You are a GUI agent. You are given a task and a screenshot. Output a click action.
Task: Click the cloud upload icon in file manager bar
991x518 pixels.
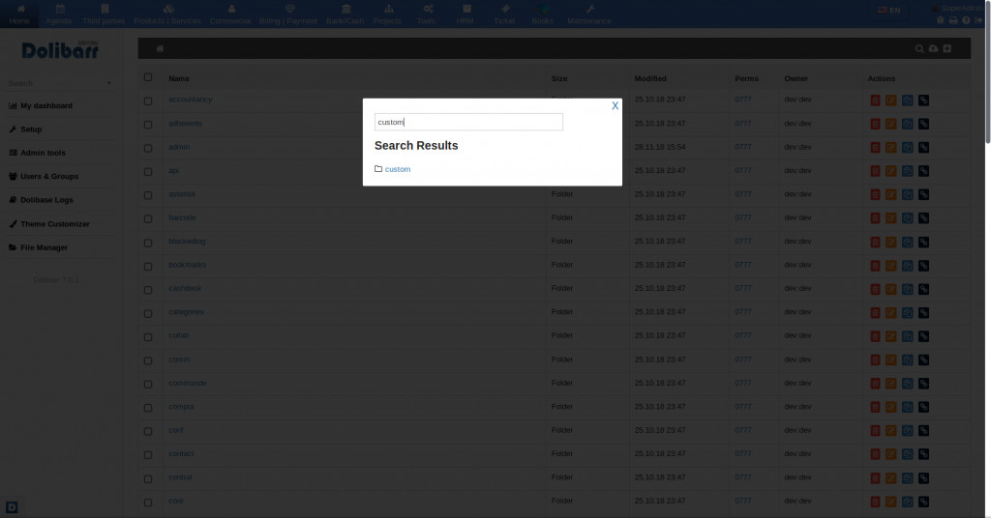click(933, 48)
